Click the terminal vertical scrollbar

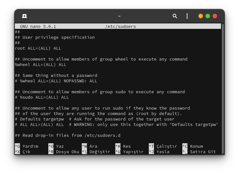click(222, 87)
